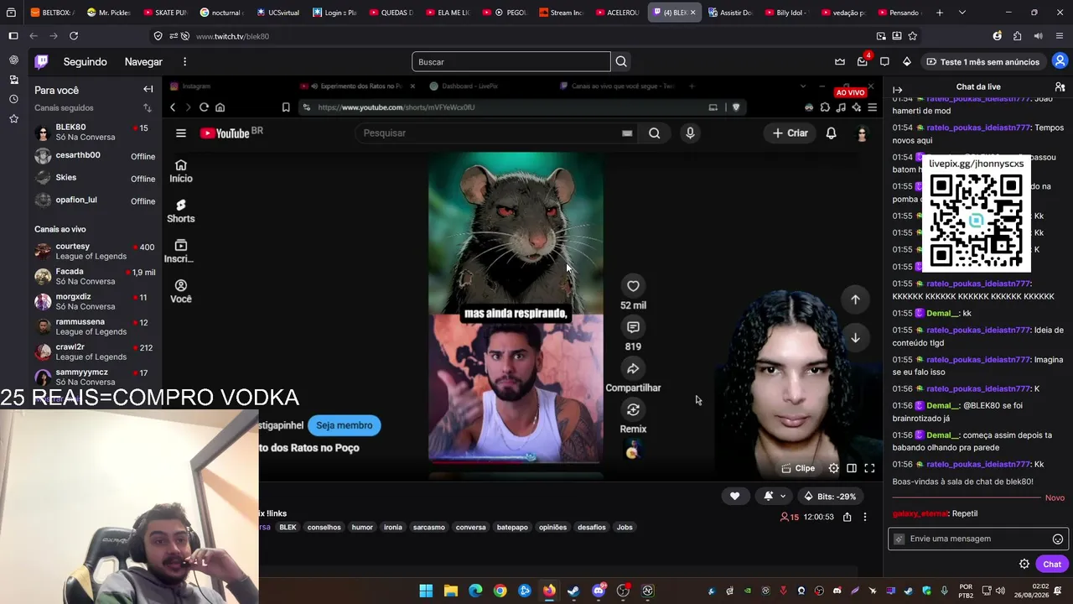Open the video player settings gear
1073x604 pixels.
(833, 468)
